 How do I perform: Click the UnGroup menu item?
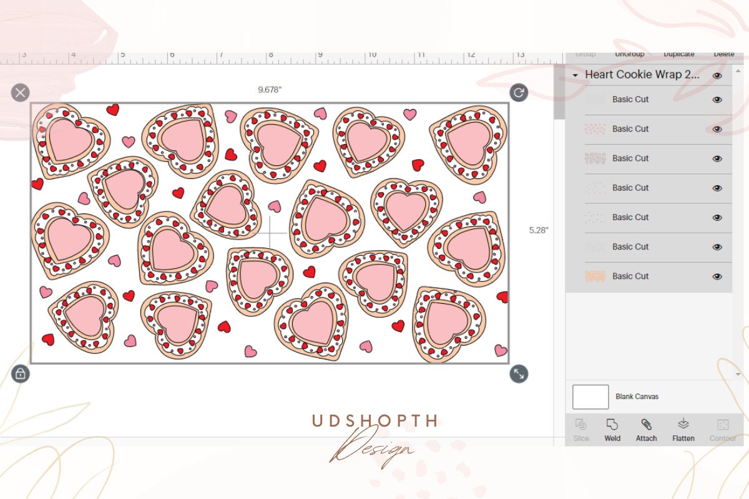tap(630, 54)
